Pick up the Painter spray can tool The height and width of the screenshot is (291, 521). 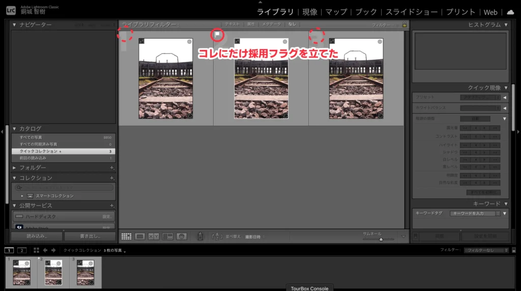pyautogui.click(x=200, y=236)
